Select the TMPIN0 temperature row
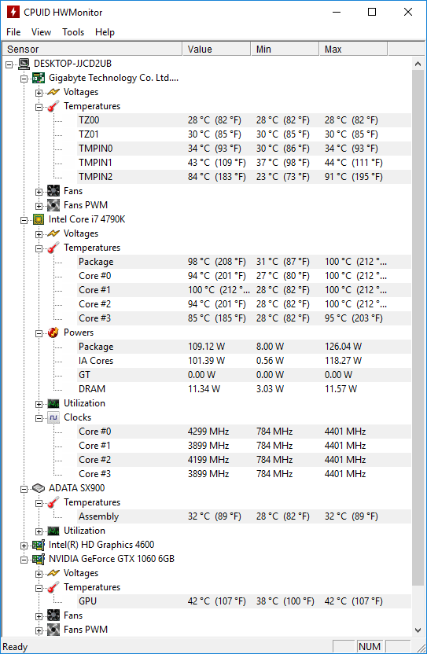Viewport: 427px width, 654px height. click(245, 149)
